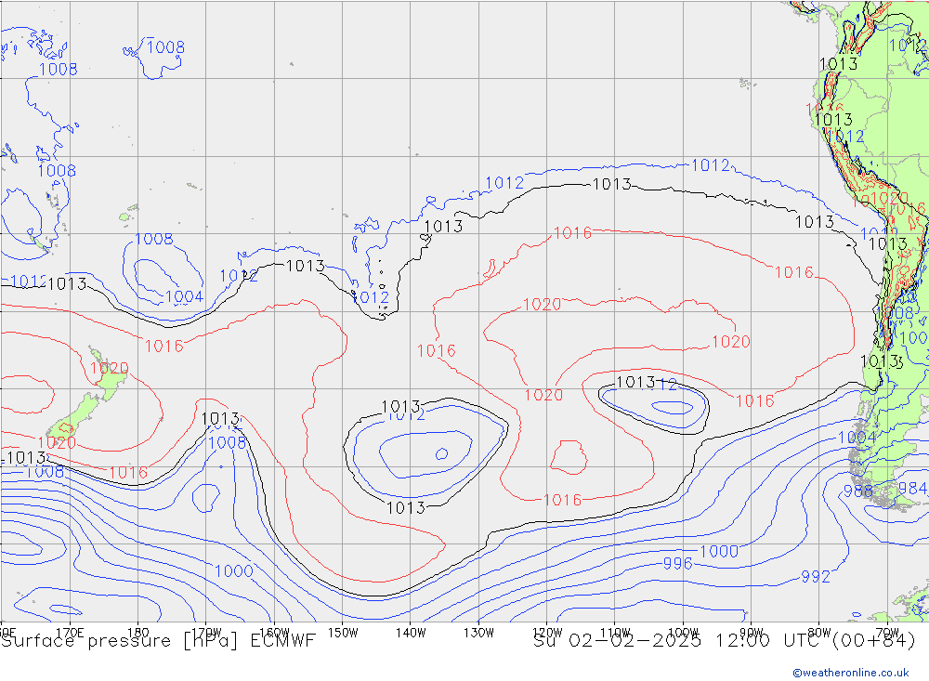
Task: Click the 992 isobar label
Action: (815, 577)
